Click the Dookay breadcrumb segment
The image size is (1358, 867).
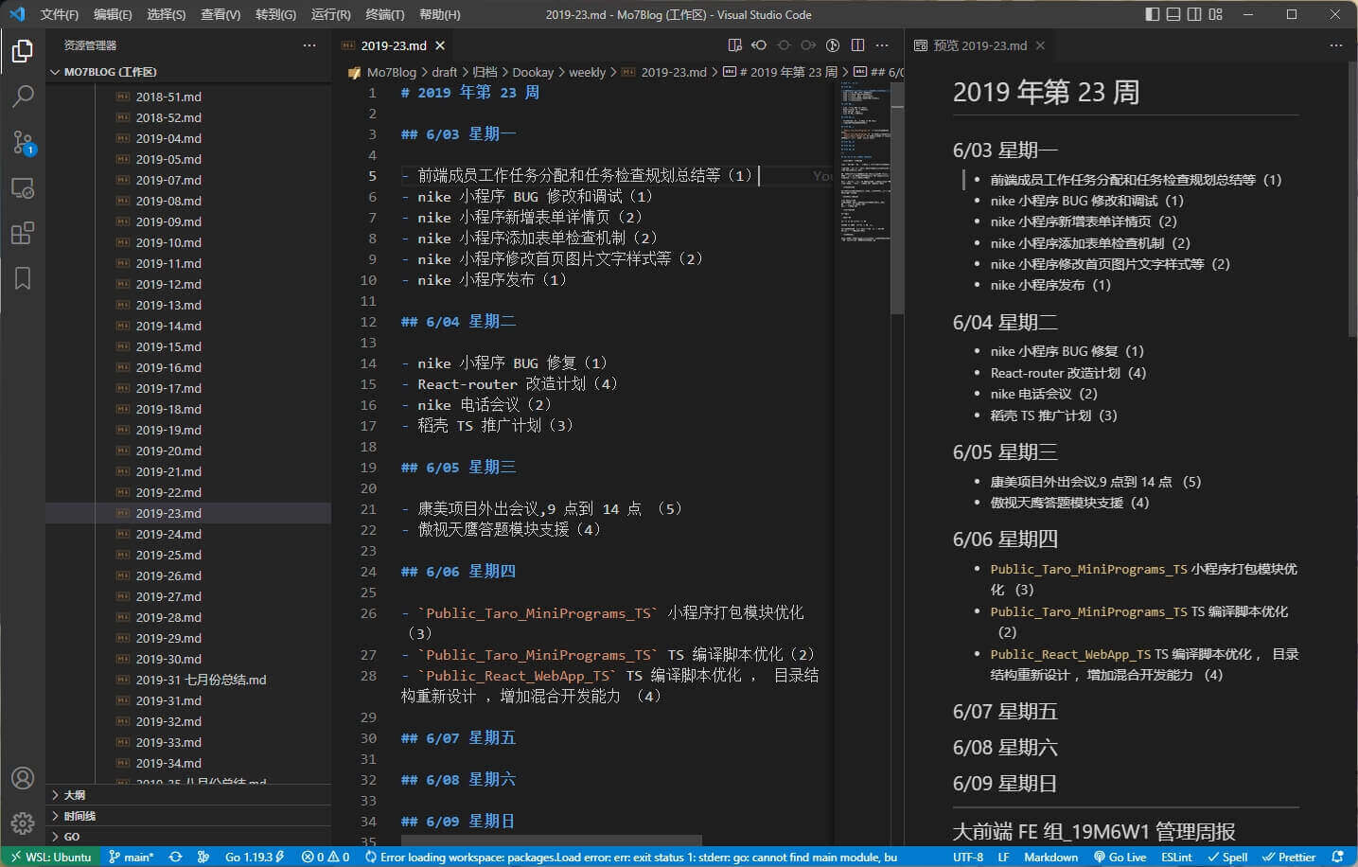tap(533, 72)
